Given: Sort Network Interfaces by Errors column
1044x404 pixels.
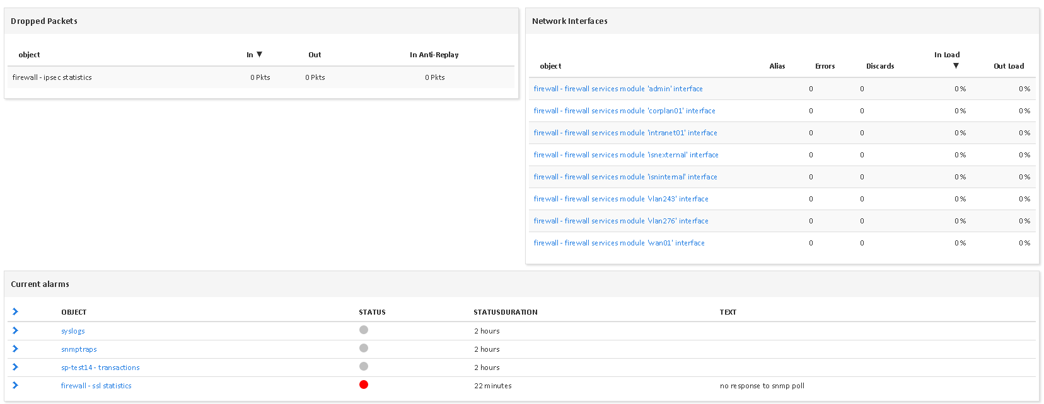Looking at the screenshot, I should tap(825, 66).
